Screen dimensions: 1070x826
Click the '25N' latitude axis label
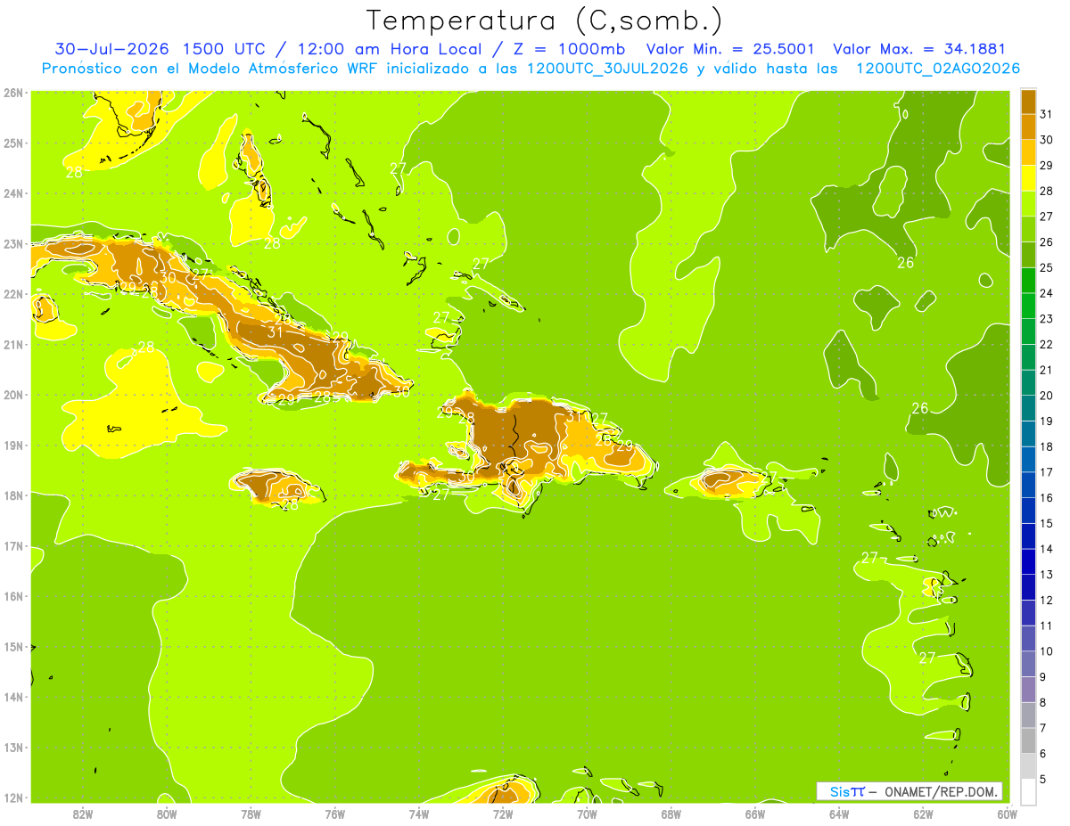coord(12,143)
